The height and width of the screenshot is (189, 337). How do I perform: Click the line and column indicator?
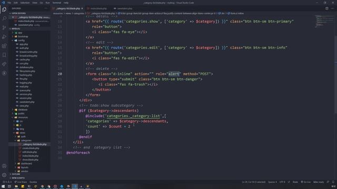click(254, 182)
